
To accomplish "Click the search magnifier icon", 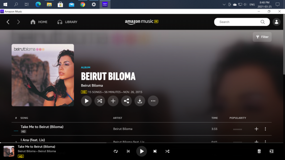I will point(263,22).
